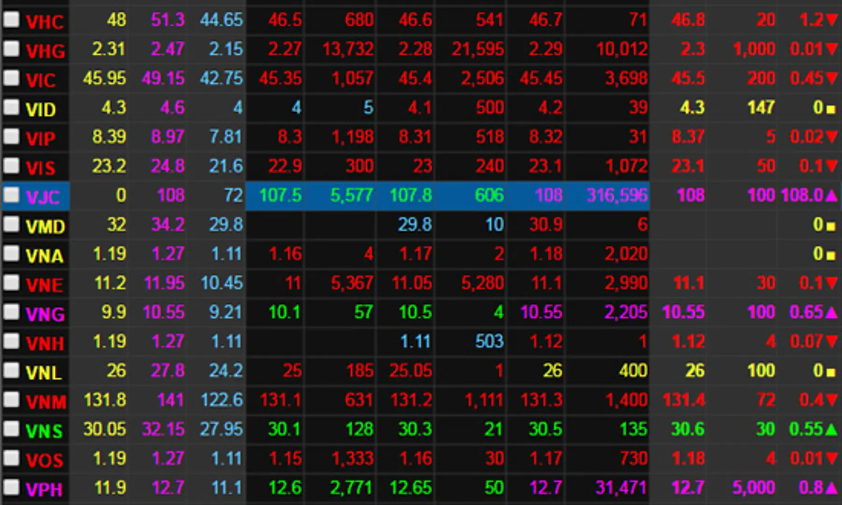The height and width of the screenshot is (505, 842).
Task: Click the 316,596 volume in VJC row
Action: click(x=617, y=195)
